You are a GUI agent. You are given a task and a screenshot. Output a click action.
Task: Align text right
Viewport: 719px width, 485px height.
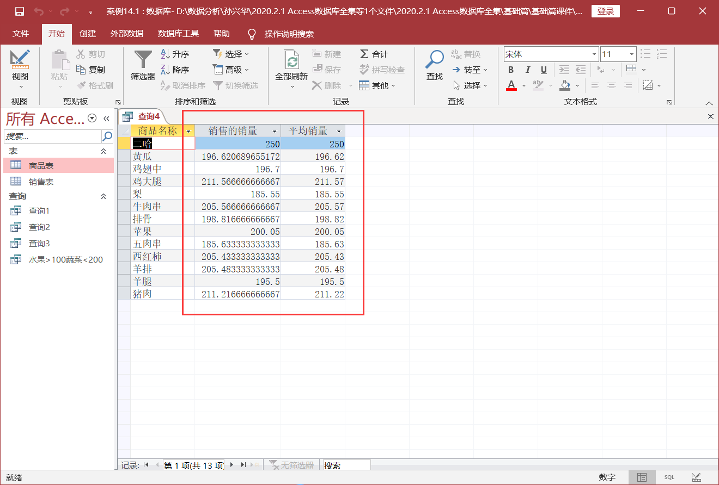point(628,85)
